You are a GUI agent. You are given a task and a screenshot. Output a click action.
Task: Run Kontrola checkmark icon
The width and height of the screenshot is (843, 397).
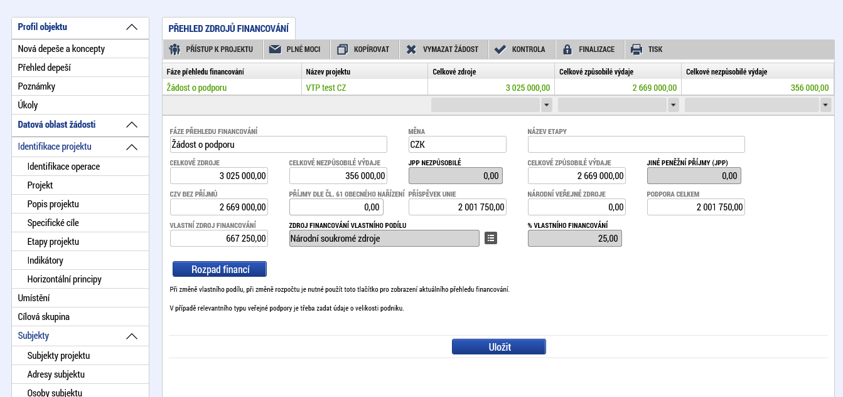[x=500, y=49]
